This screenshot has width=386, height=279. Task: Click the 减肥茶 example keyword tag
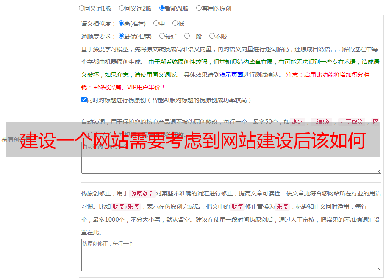[x=321, y=122]
